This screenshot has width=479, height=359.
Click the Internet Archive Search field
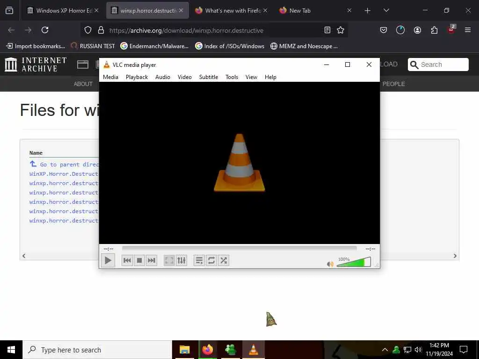438,65
